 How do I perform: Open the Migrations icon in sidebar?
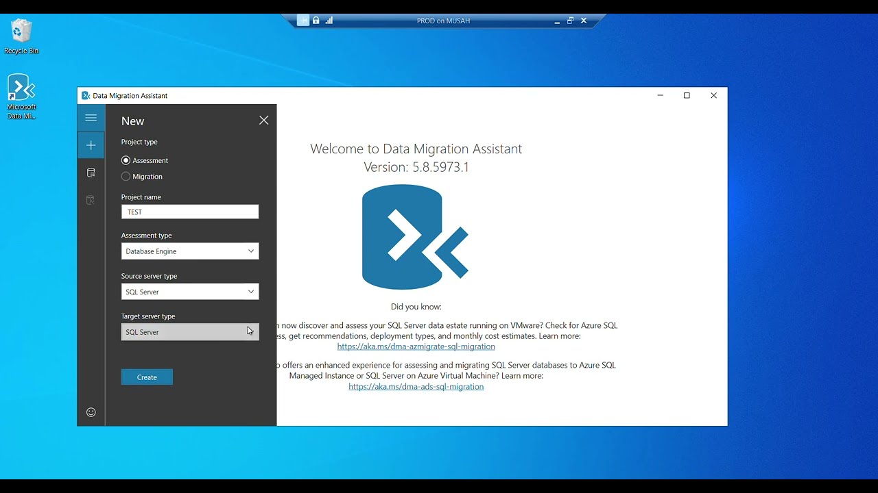[x=91, y=200]
